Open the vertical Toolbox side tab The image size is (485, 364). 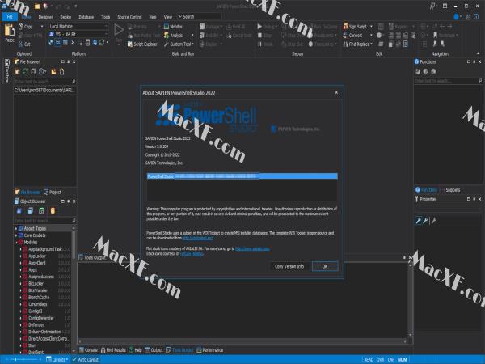pos(6,70)
